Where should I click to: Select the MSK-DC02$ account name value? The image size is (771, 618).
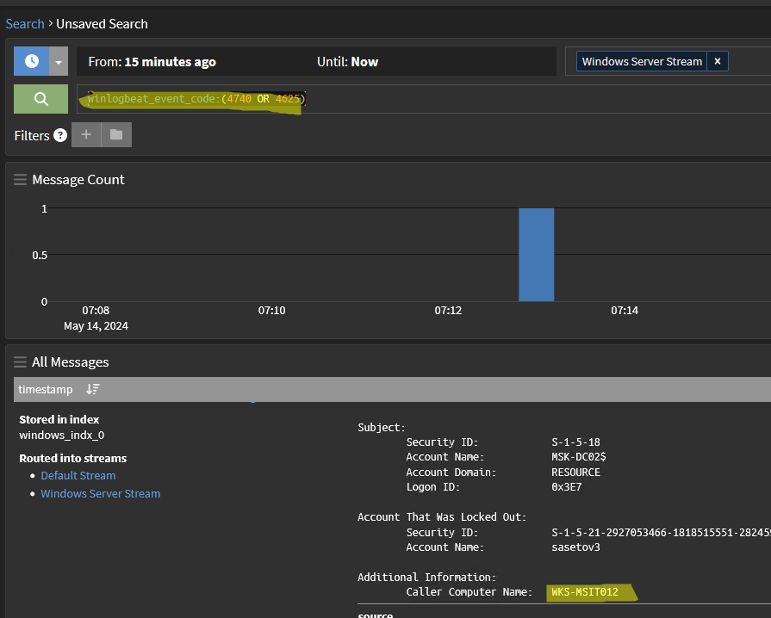(579, 457)
